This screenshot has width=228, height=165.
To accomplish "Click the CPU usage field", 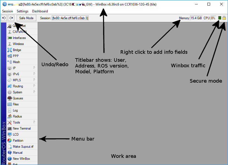I will [213, 18].
